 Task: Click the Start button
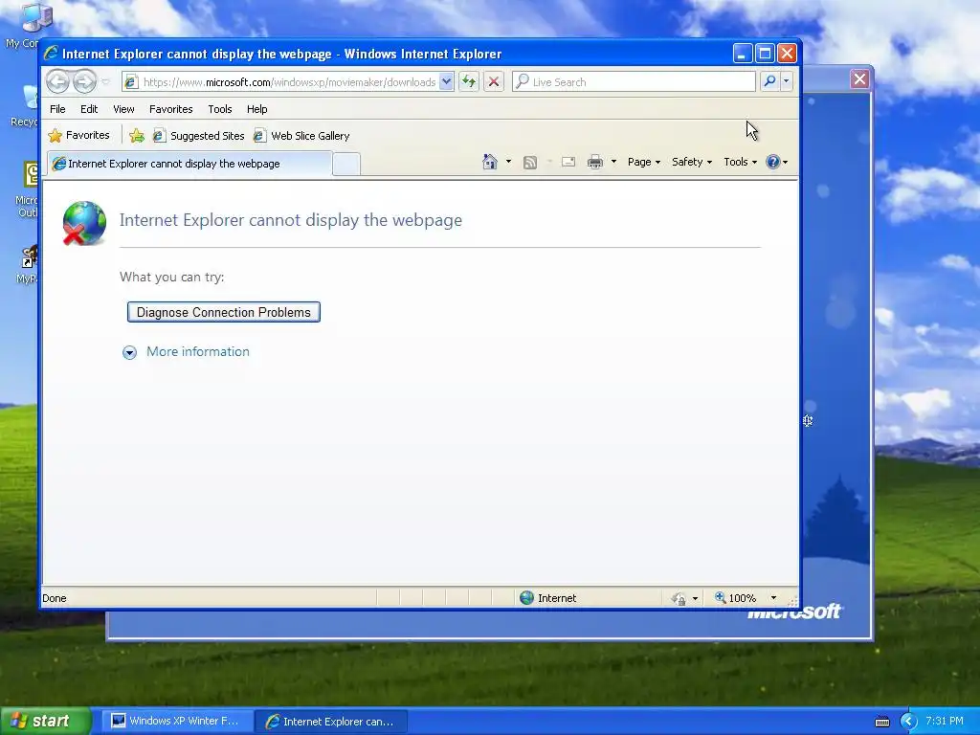(x=46, y=721)
